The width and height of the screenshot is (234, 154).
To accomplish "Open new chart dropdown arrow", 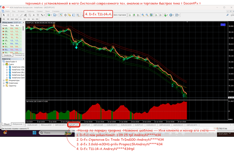I will tap(51, 15).
